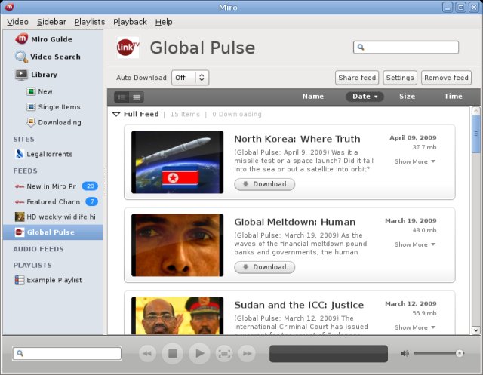Image resolution: width=483 pixels, height=375 pixels.
Task: Click the 15 Items feed count text
Action: pyautogui.click(x=185, y=114)
